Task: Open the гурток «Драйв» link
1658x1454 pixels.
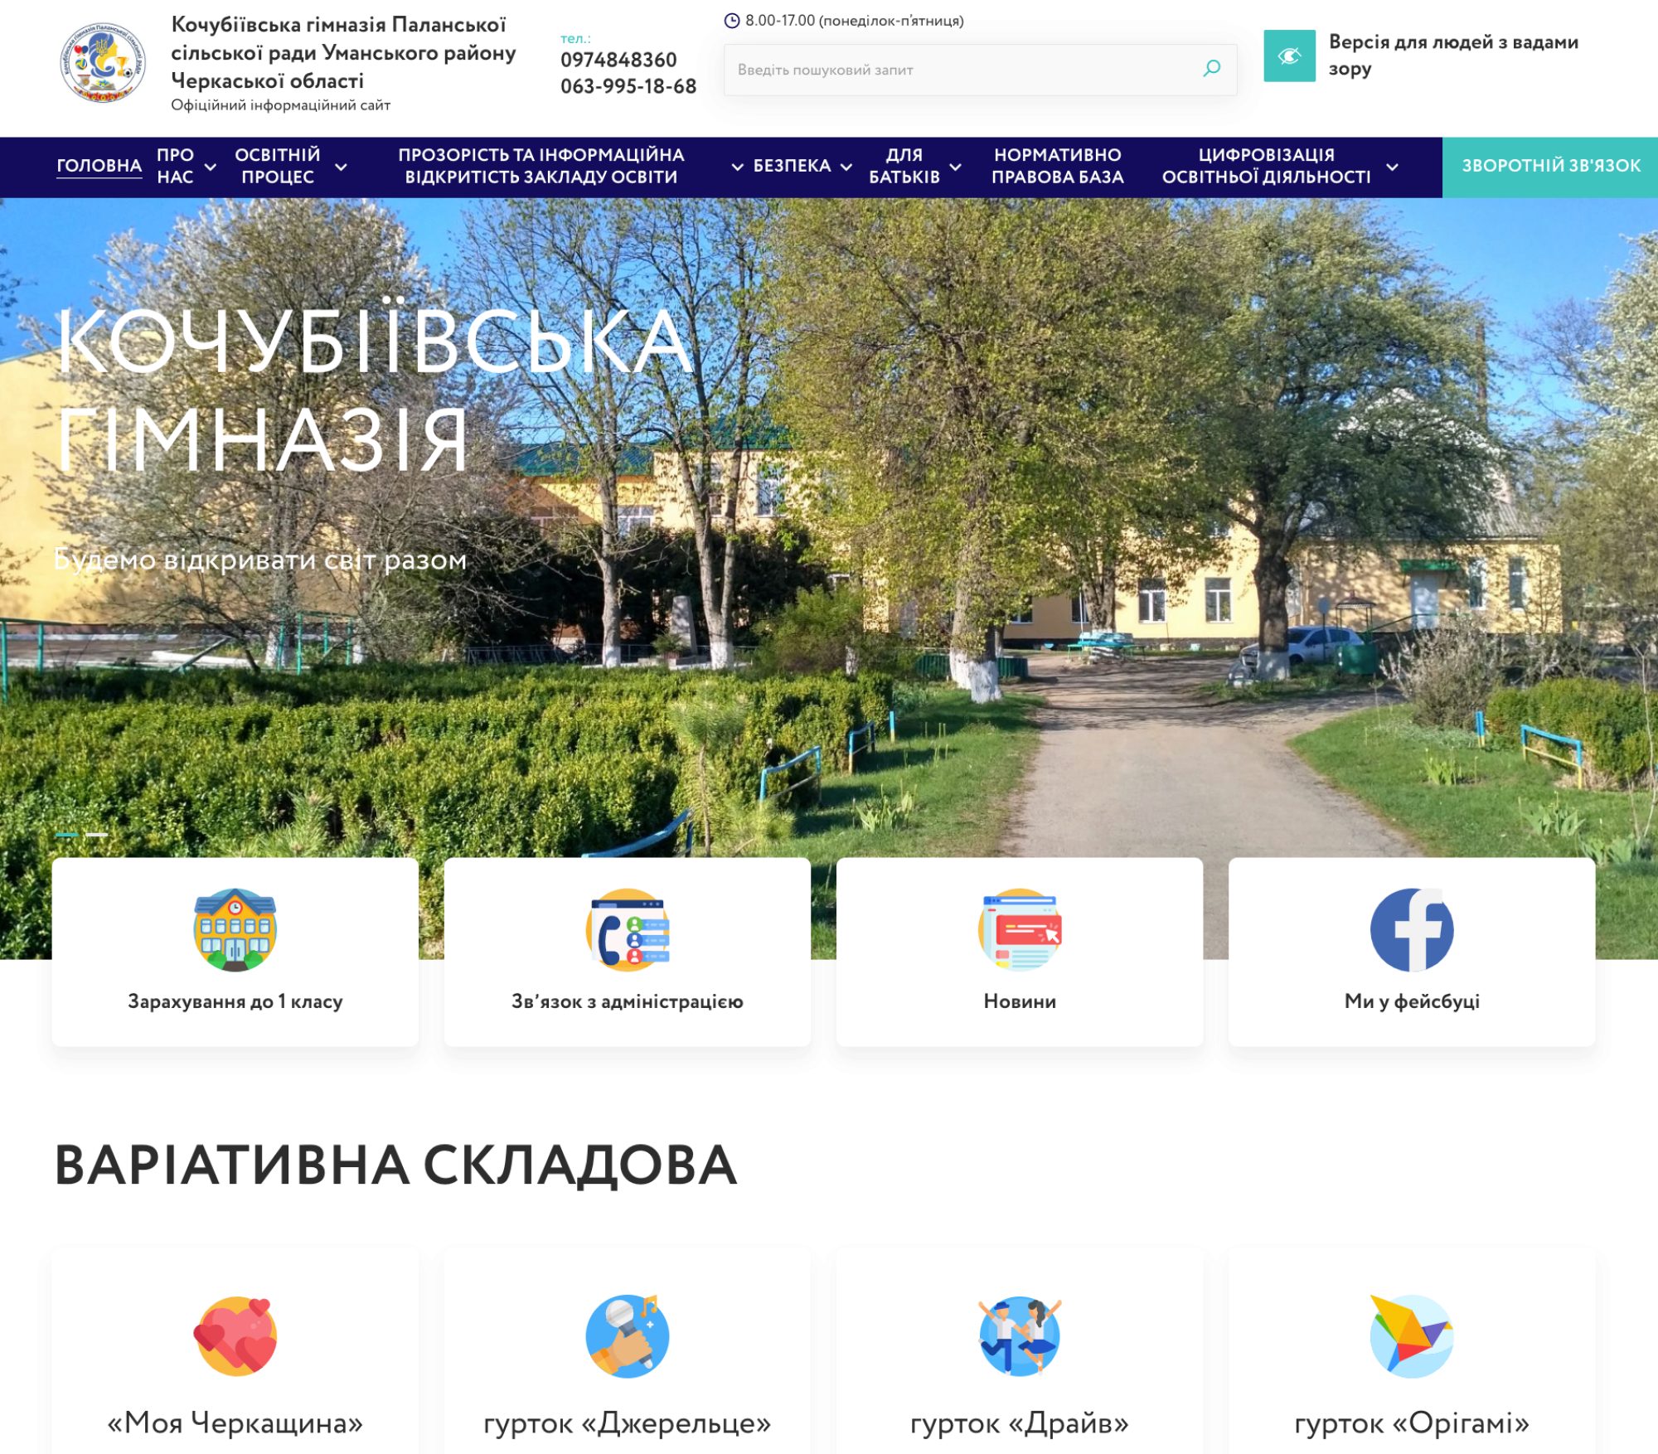Action: tap(1019, 1422)
